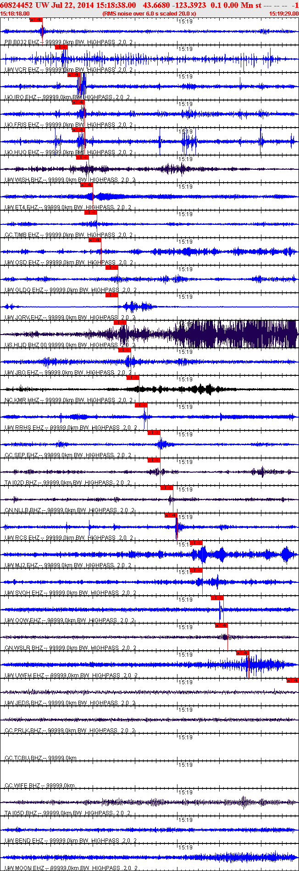Image resolution: width=299 pixels, height=871 pixels.
Task: Click the 'UW JBO EHZ' station label
Action: point(22,373)
